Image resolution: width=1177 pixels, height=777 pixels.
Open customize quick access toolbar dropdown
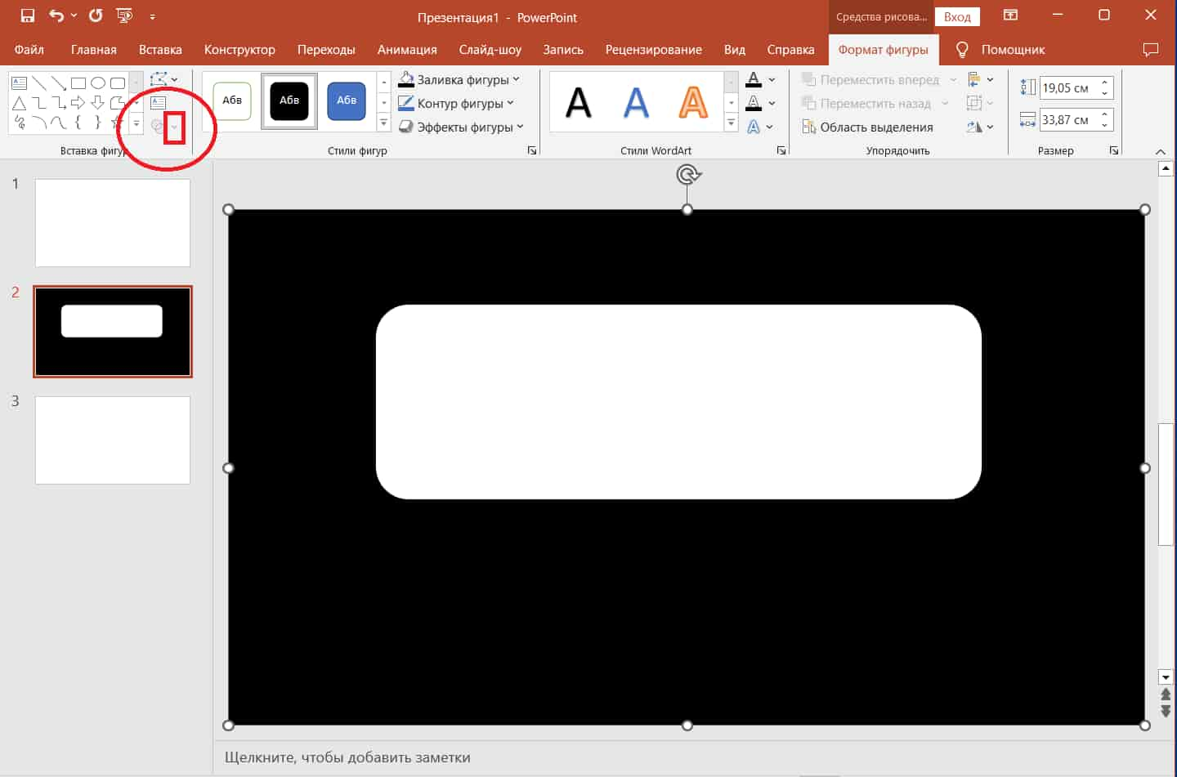click(x=152, y=16)
